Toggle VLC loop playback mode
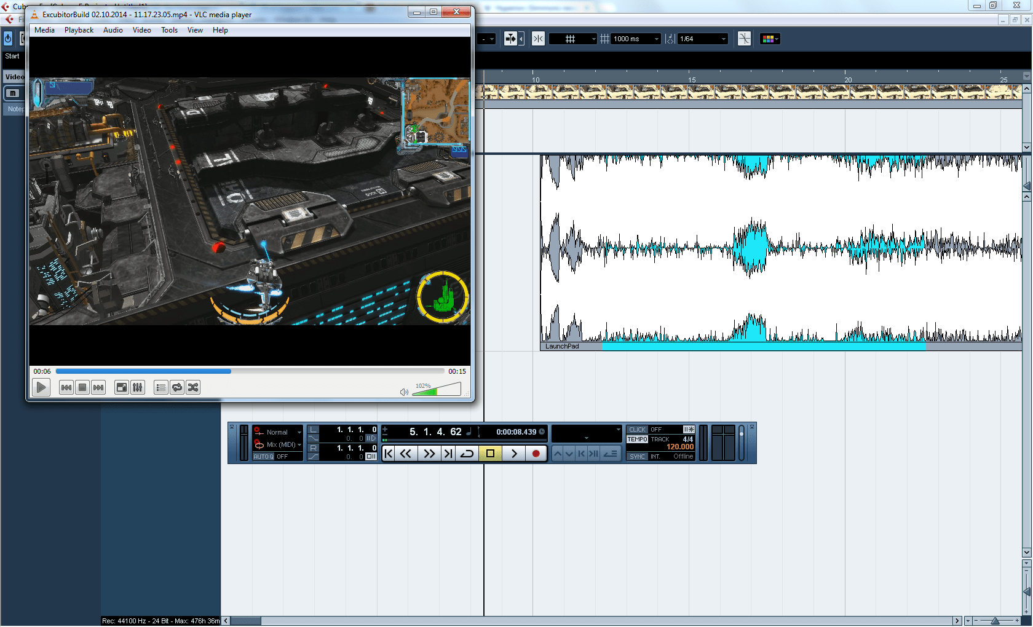 [177, 387]
